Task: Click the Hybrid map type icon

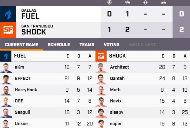Action: 127,2
